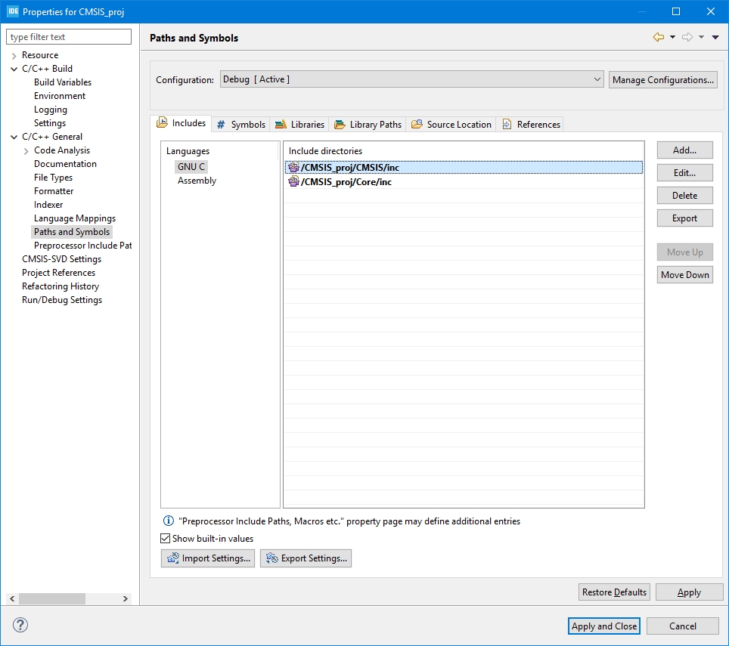Expand the Code Analysis node
The height and width of the screenshot is (646, 729).
26,150
